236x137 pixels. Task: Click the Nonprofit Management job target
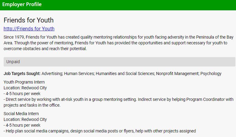[177, 74]
